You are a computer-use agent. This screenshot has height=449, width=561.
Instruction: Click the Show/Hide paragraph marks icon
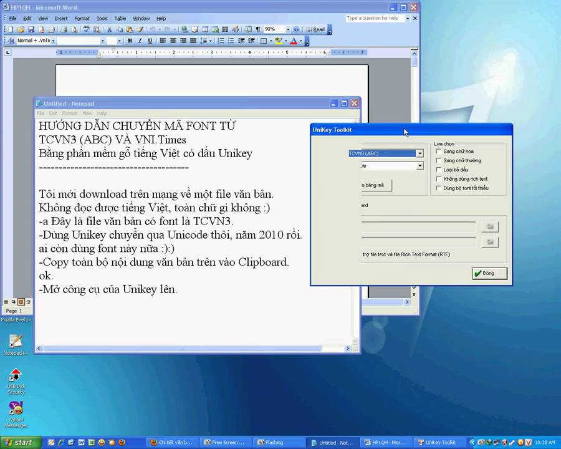coord(258,29)
